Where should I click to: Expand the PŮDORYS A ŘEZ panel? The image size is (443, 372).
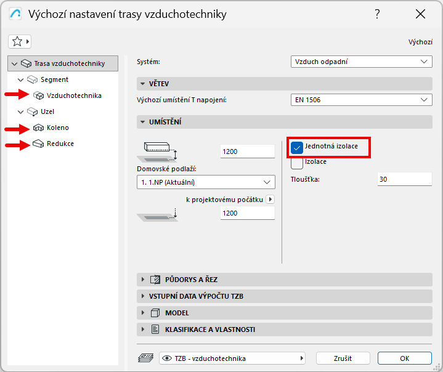(x=143, y=280)
